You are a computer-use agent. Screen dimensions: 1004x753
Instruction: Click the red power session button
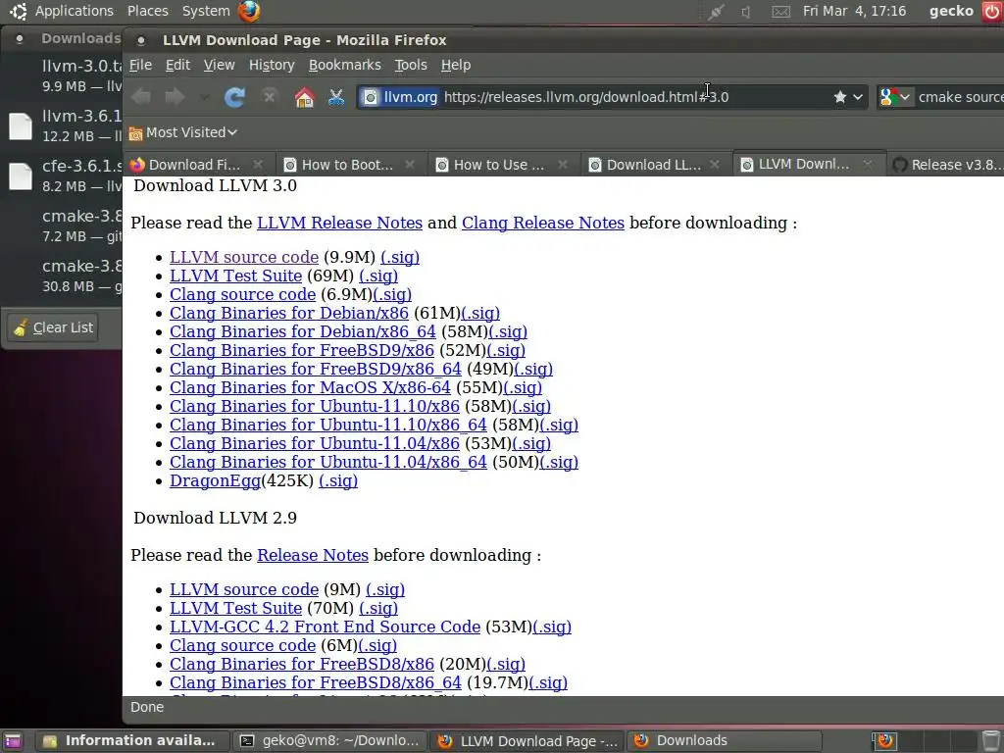[x=992, y=12]
